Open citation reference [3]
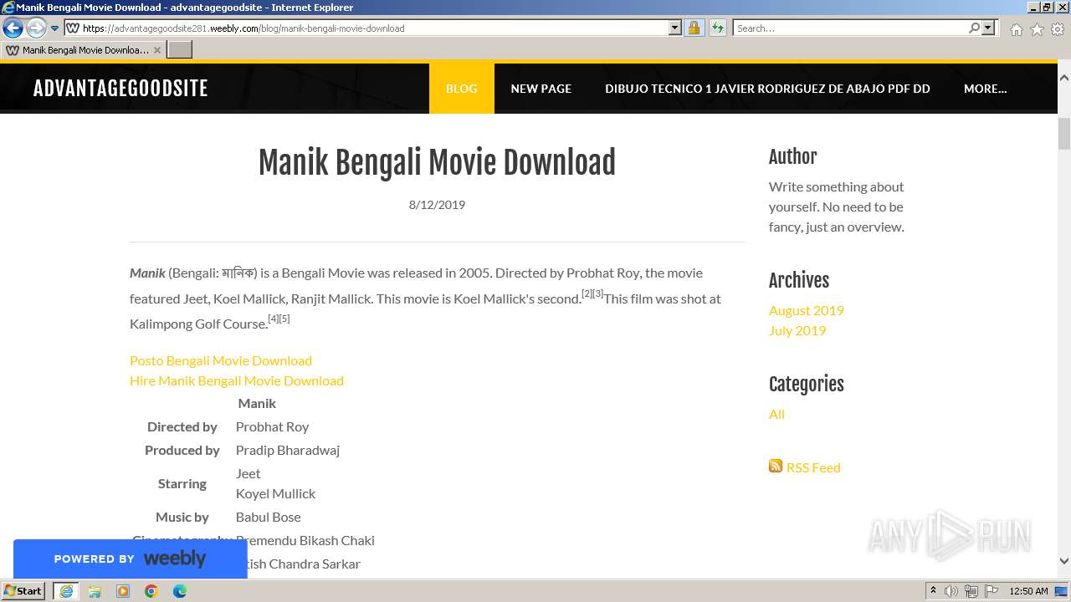The height and width of the screenshot is (602, 1071). point(598,293)
